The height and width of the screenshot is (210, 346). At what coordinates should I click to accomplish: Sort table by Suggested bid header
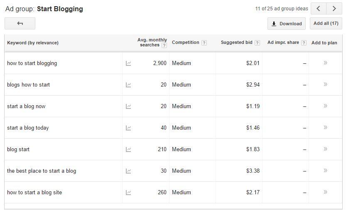pyautogui.click(x=236, y=43)
